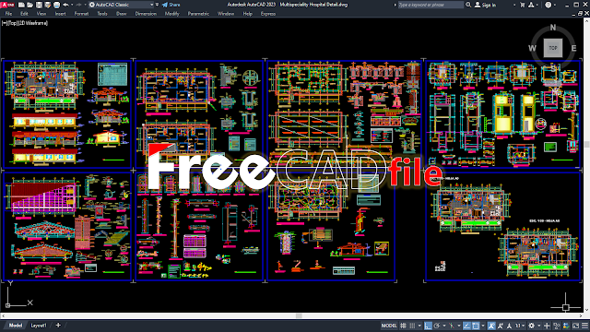Screen dimensions: 590x332
Task: Open the Tools menu
Action: [x=102, y=14]
